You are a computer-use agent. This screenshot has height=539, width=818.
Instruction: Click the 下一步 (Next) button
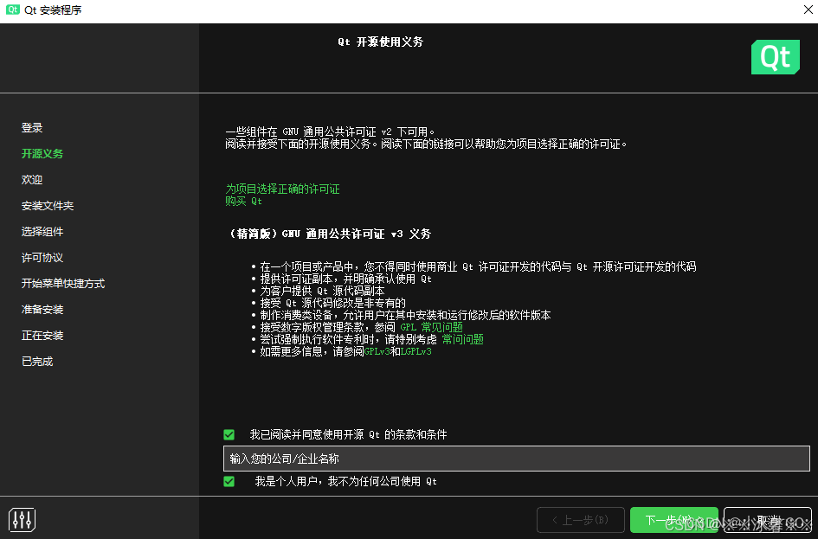(674, 520)
